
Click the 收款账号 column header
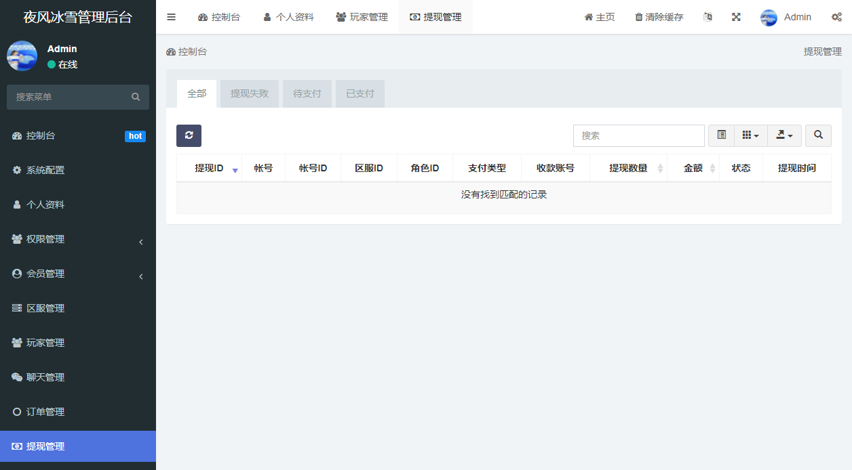click(x=556, y=168)
